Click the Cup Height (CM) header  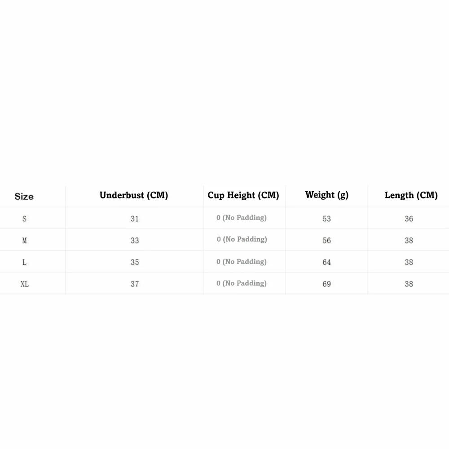(243, 195)
